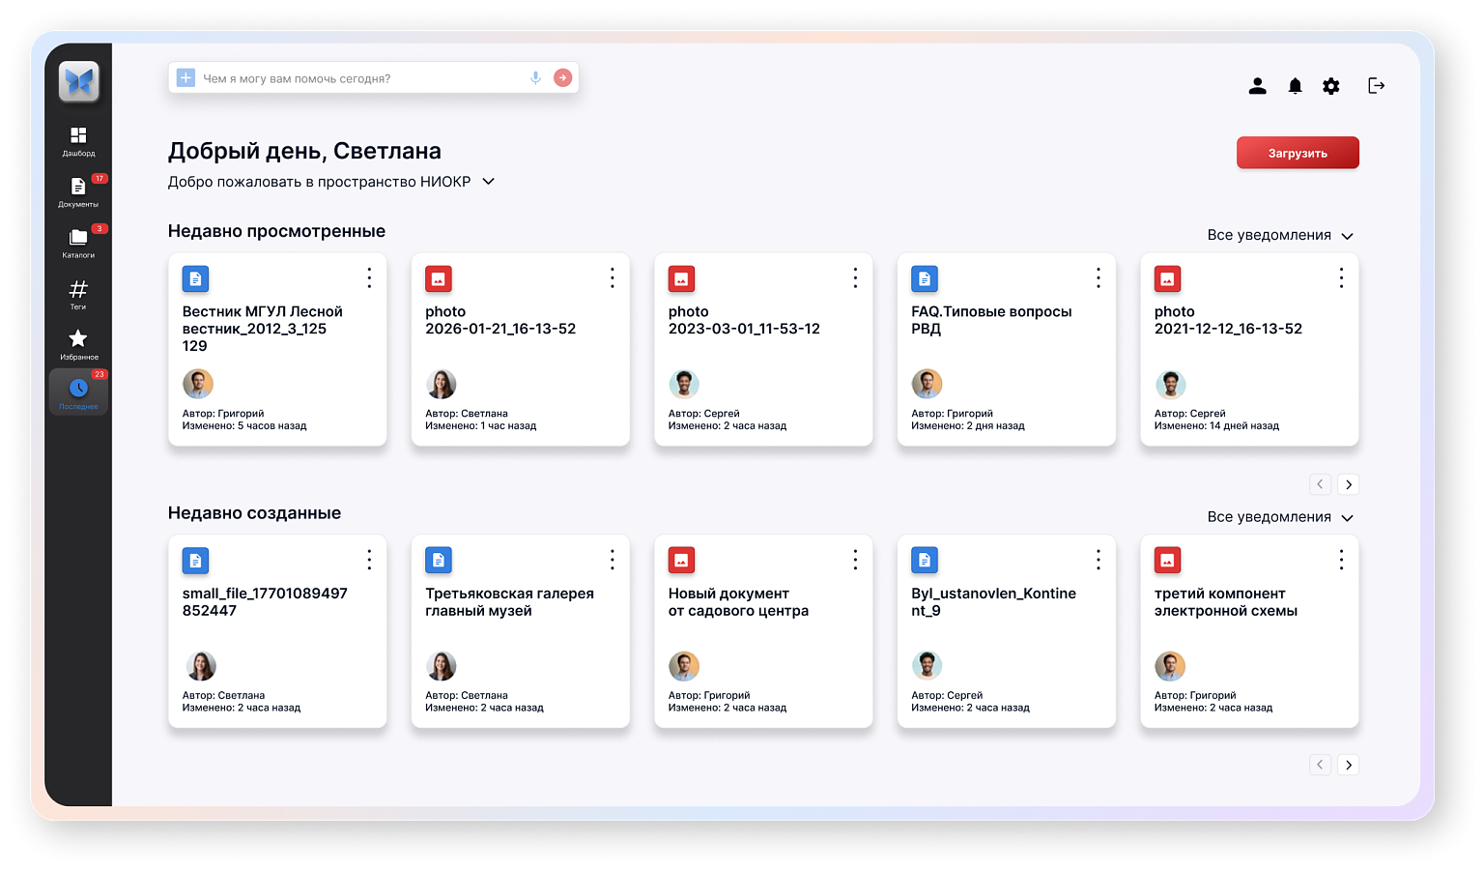The height and width of the screenshot is (870, 1484).
Task: Go to next page of Недавно созданные
Action: 1349,765
